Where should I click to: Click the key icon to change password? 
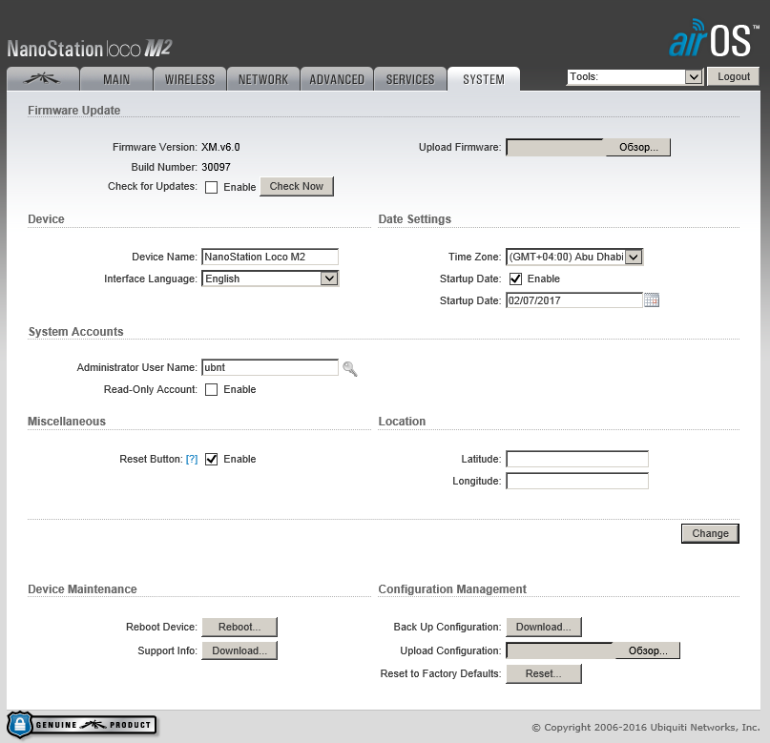(349, 368)
